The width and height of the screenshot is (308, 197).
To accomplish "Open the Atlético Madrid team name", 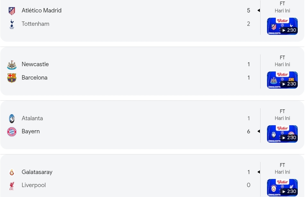I will 42,11.
